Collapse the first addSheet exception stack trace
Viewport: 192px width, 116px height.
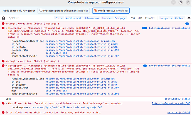(6, 28)
